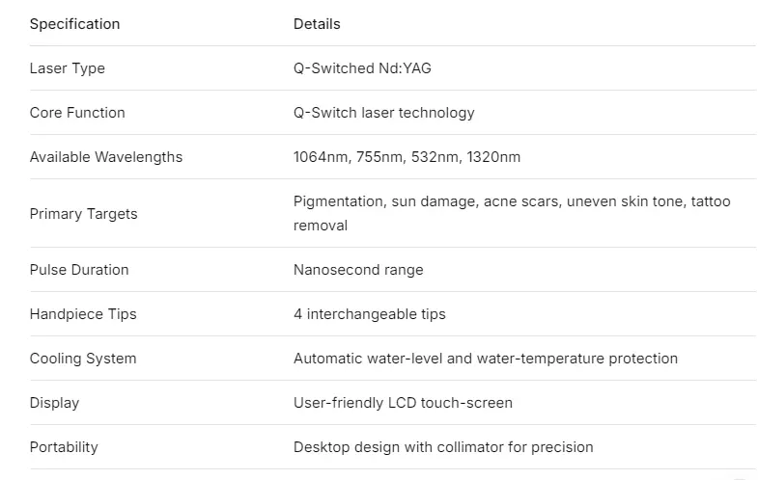Select the Handpiece Tips label

tap(83, 314)
